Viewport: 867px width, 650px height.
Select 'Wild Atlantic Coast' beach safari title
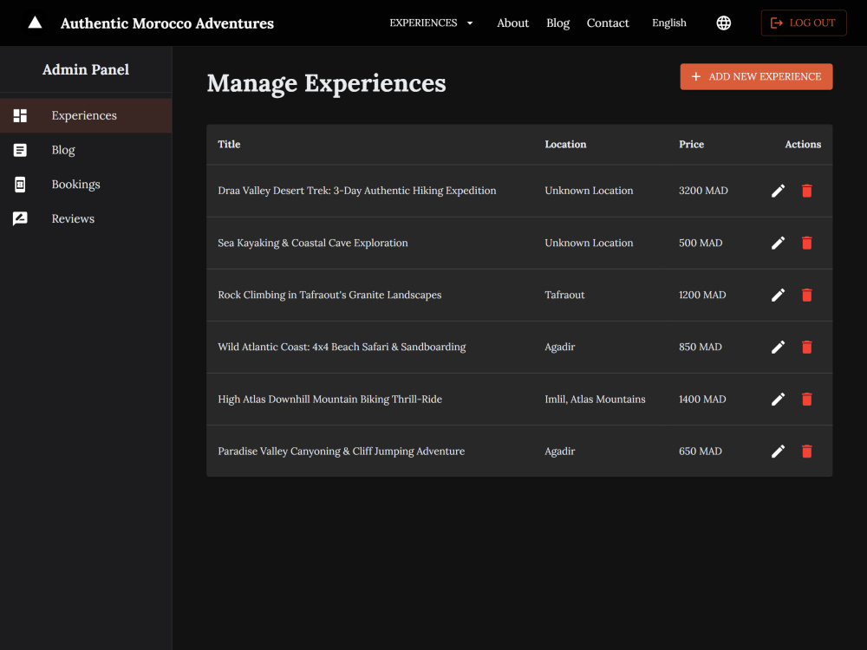click(342, 347)
